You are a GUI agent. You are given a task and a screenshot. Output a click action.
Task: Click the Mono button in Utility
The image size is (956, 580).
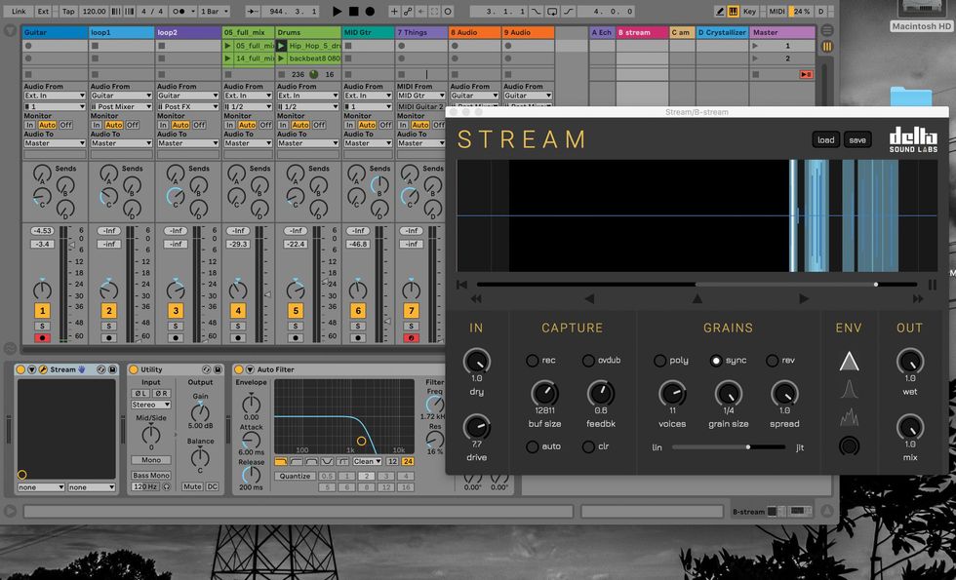[x=150, y=460]
